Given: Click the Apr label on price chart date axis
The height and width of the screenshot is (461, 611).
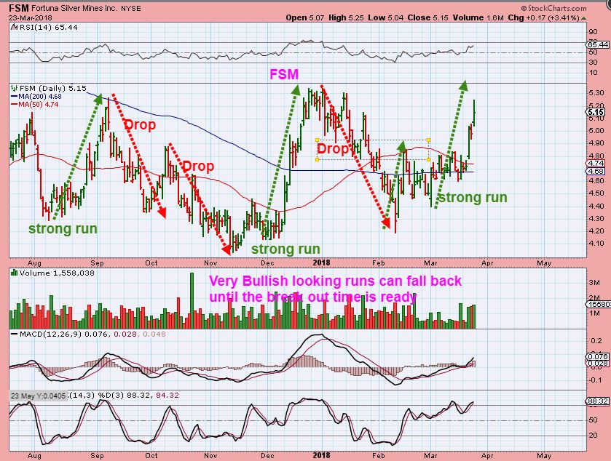Looking at the screenshot, I should (x=487, y=263).
